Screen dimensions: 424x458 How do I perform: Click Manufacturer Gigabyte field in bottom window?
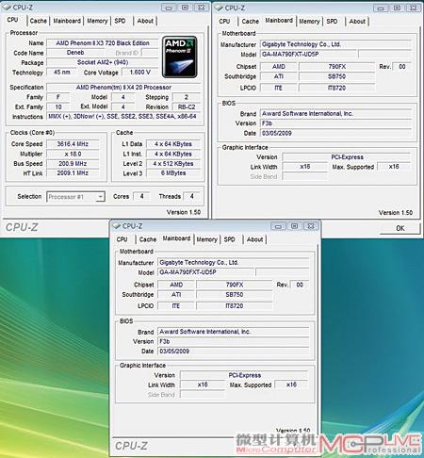(x=234, y=262)
